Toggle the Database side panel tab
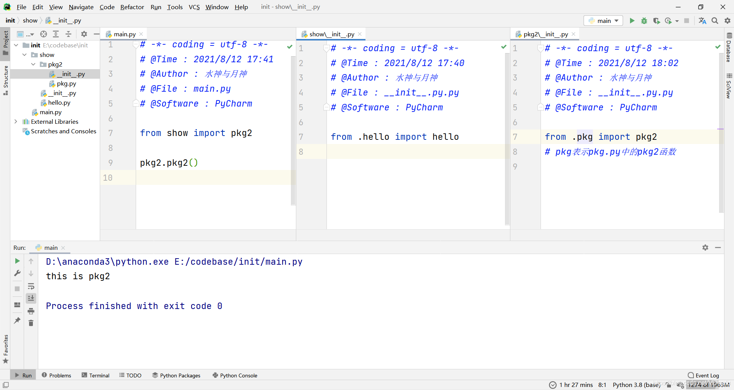This screenshot has width=734, height=390. (x=729, y=47)
